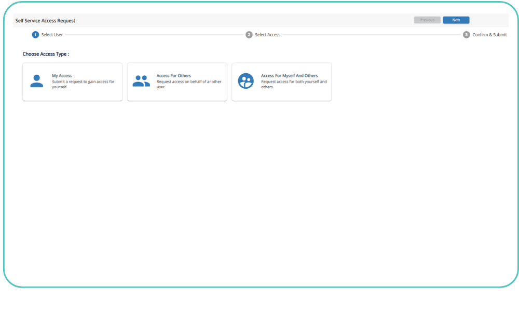519x312 pixels.
Task: Click the single-person My Access icon
Action: pos(36,82)
